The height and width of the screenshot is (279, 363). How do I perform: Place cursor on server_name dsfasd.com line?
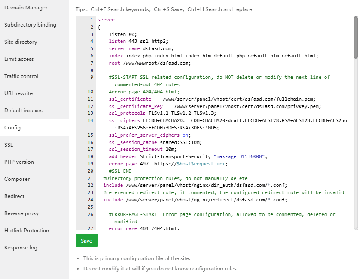click(142, 48)
